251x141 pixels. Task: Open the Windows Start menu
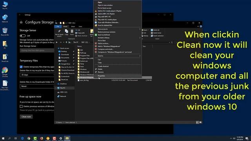(x=3, y=138)
